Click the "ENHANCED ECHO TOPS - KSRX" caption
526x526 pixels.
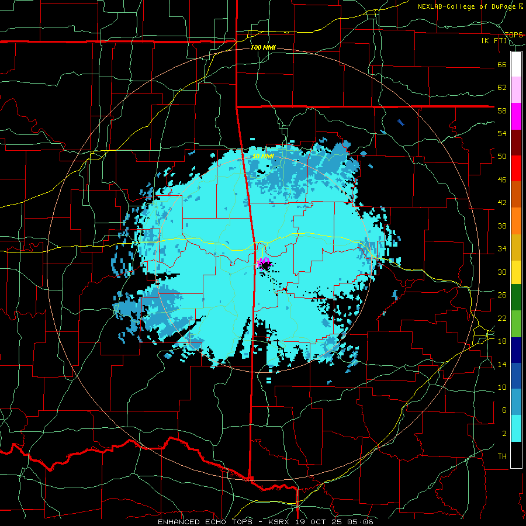[224, 522]
